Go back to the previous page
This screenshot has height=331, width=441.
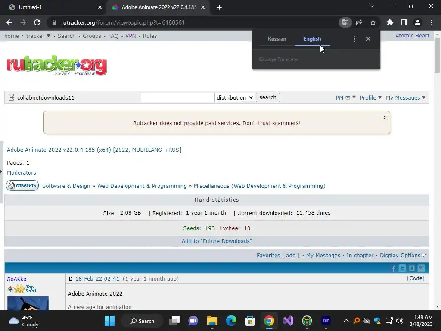[9, 22]
